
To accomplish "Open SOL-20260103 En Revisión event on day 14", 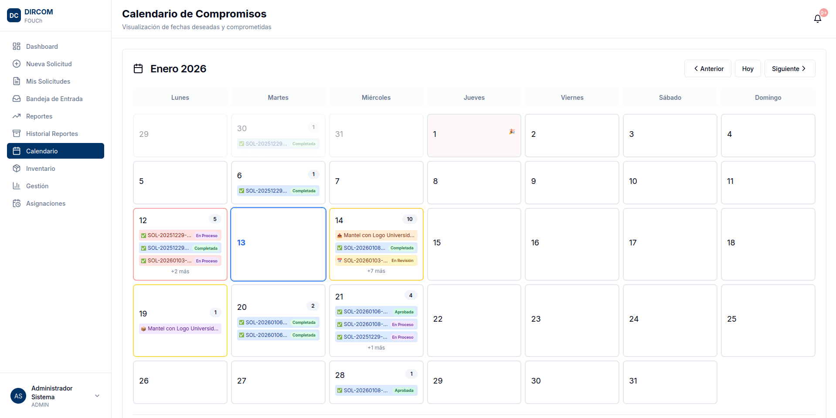I will coord(376,261).
